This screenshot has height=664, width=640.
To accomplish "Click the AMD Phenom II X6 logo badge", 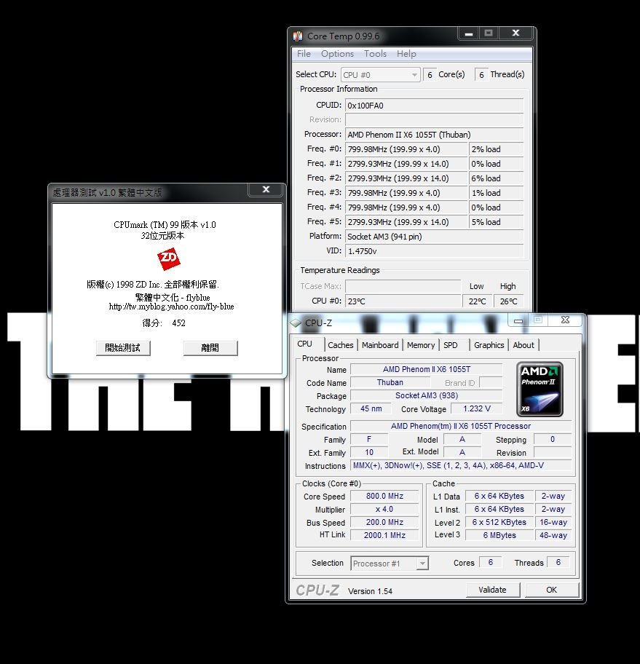I will click(540, 390).
